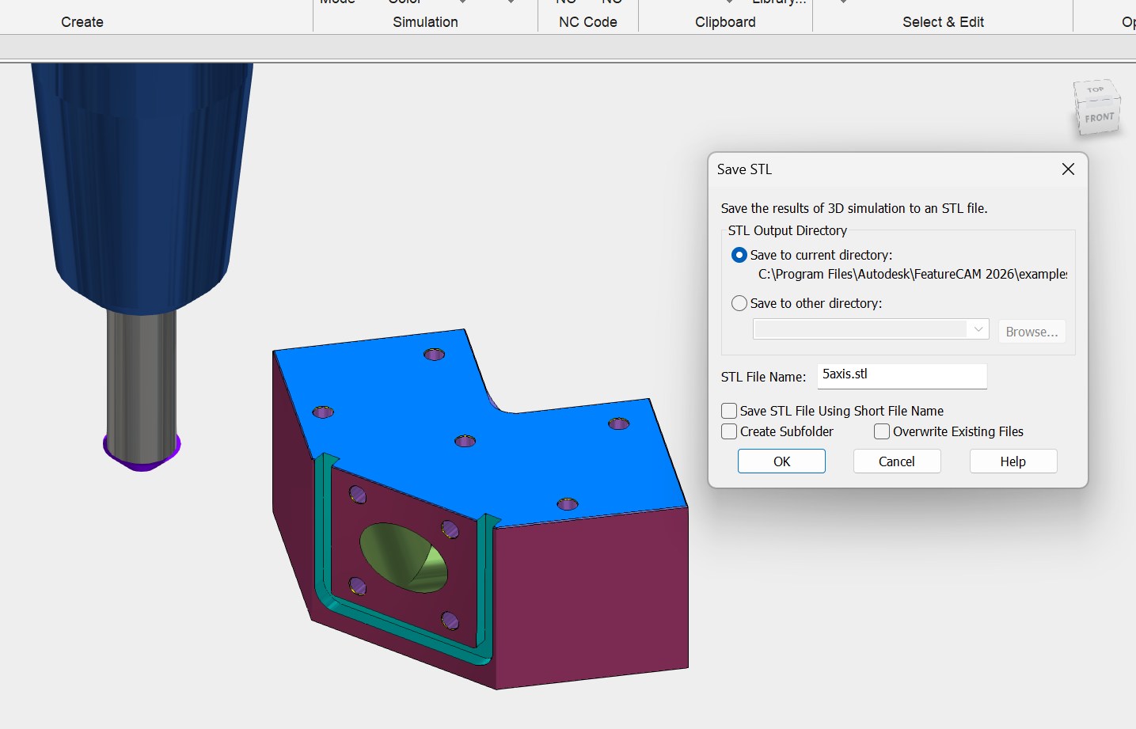Click the Simulation ribbon group label
Image resolution: width=1136 pixels, height=729 pixels.
425,22
